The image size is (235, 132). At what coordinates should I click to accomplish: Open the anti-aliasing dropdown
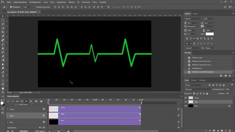210,48
